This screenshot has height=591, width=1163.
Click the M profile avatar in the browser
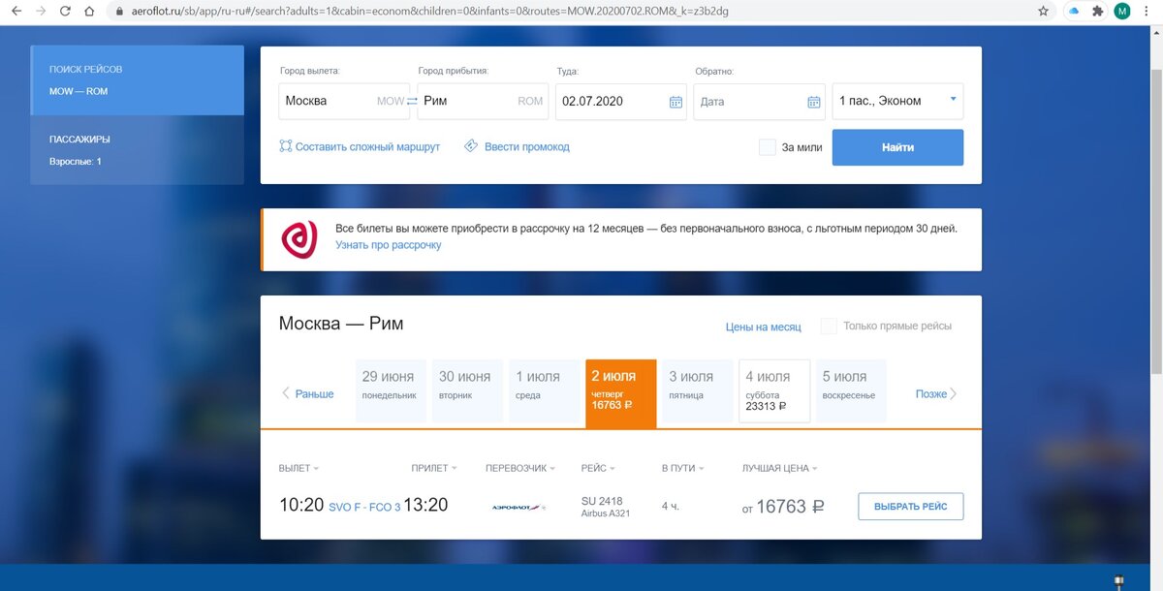click(1122, 11)
